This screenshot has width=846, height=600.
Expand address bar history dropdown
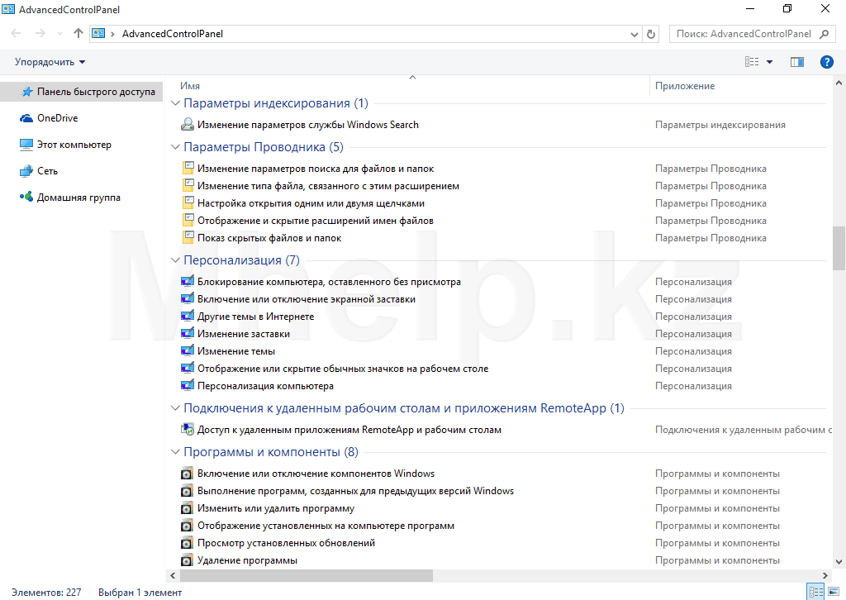634,34
